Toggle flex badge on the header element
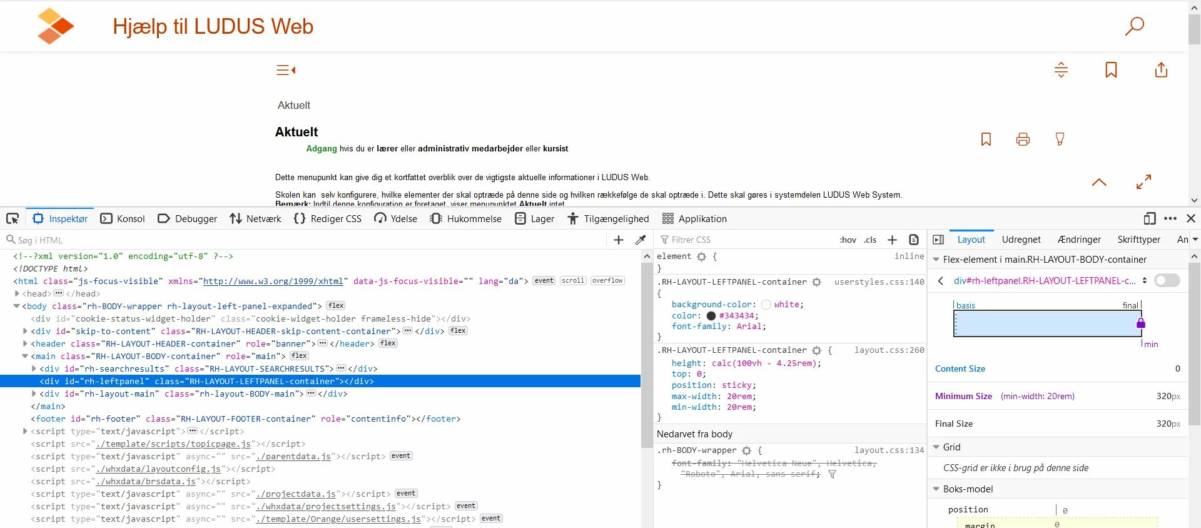Viewport: 1201px width, 528px height. [x=388, y=343]
